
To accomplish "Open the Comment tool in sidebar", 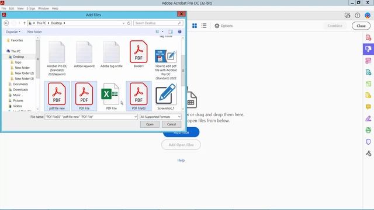I will point(368,107).
